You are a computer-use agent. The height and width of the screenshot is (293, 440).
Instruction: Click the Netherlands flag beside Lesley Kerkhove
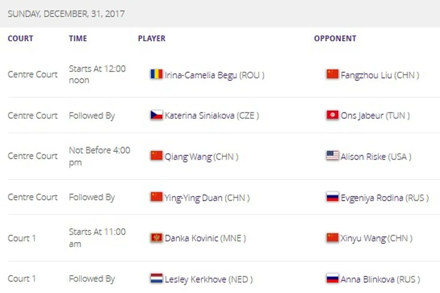pos(156,278)
